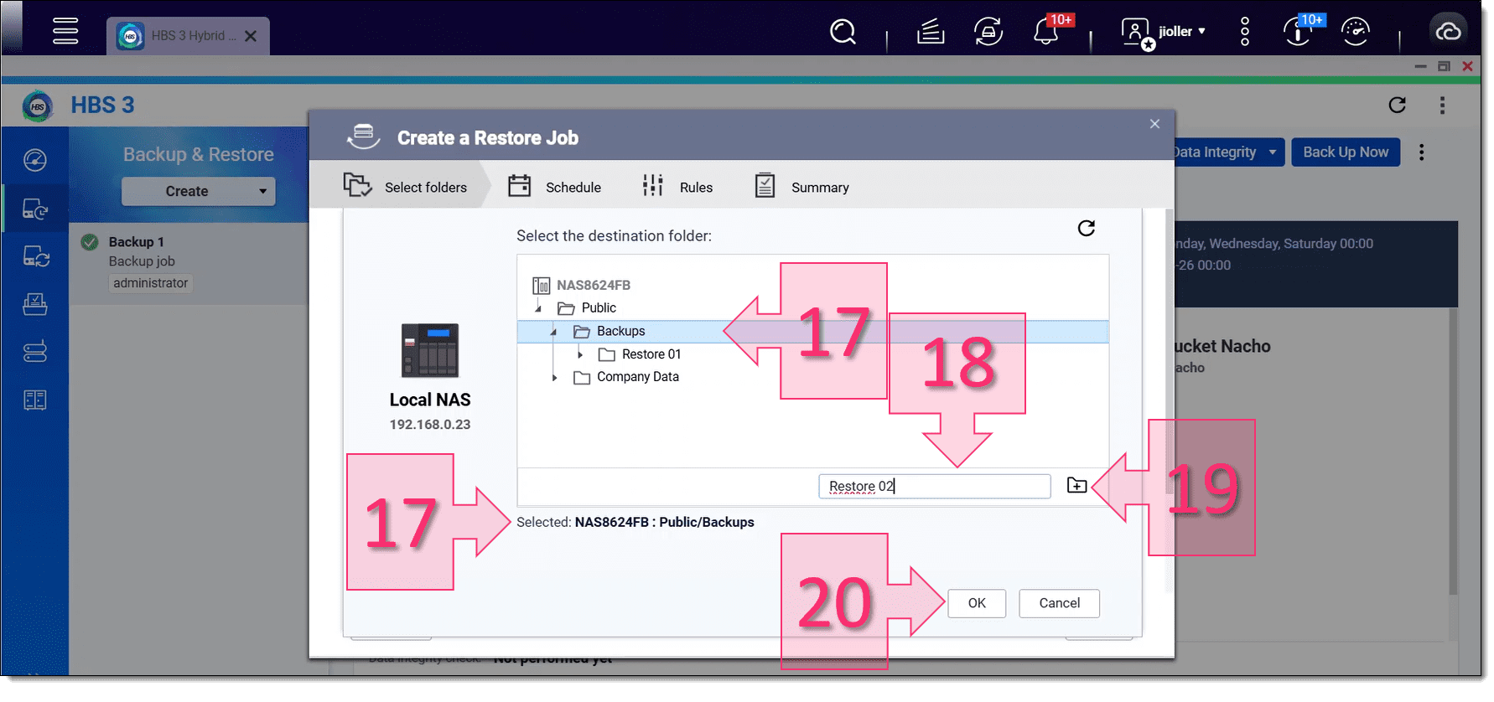This screenshot has width=1494, height=702.
Task: Refresh the destination folder list
Action: [x=1087, y=228]
